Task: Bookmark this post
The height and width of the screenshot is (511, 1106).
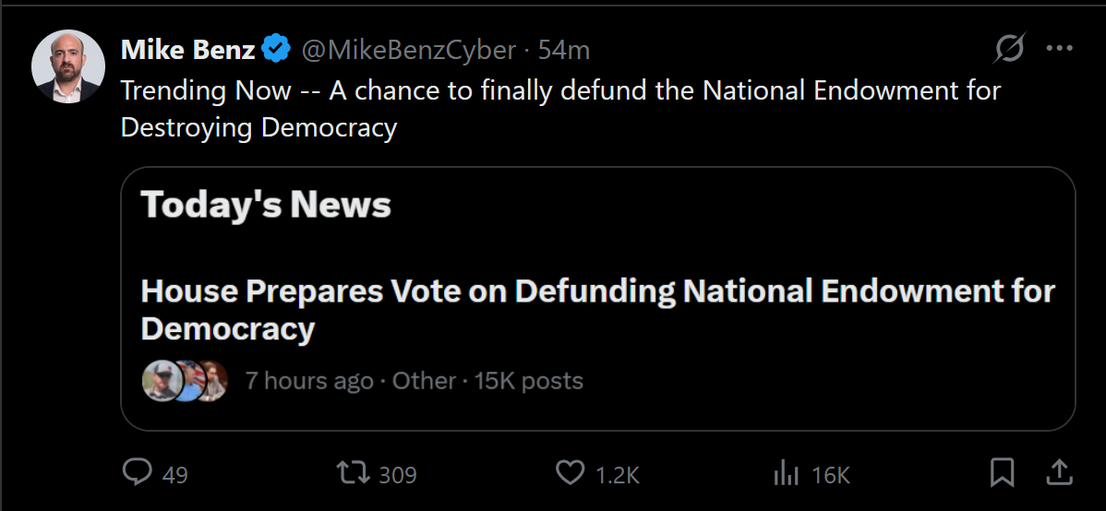Action: pyautogui.click(x=1002, y=472)
